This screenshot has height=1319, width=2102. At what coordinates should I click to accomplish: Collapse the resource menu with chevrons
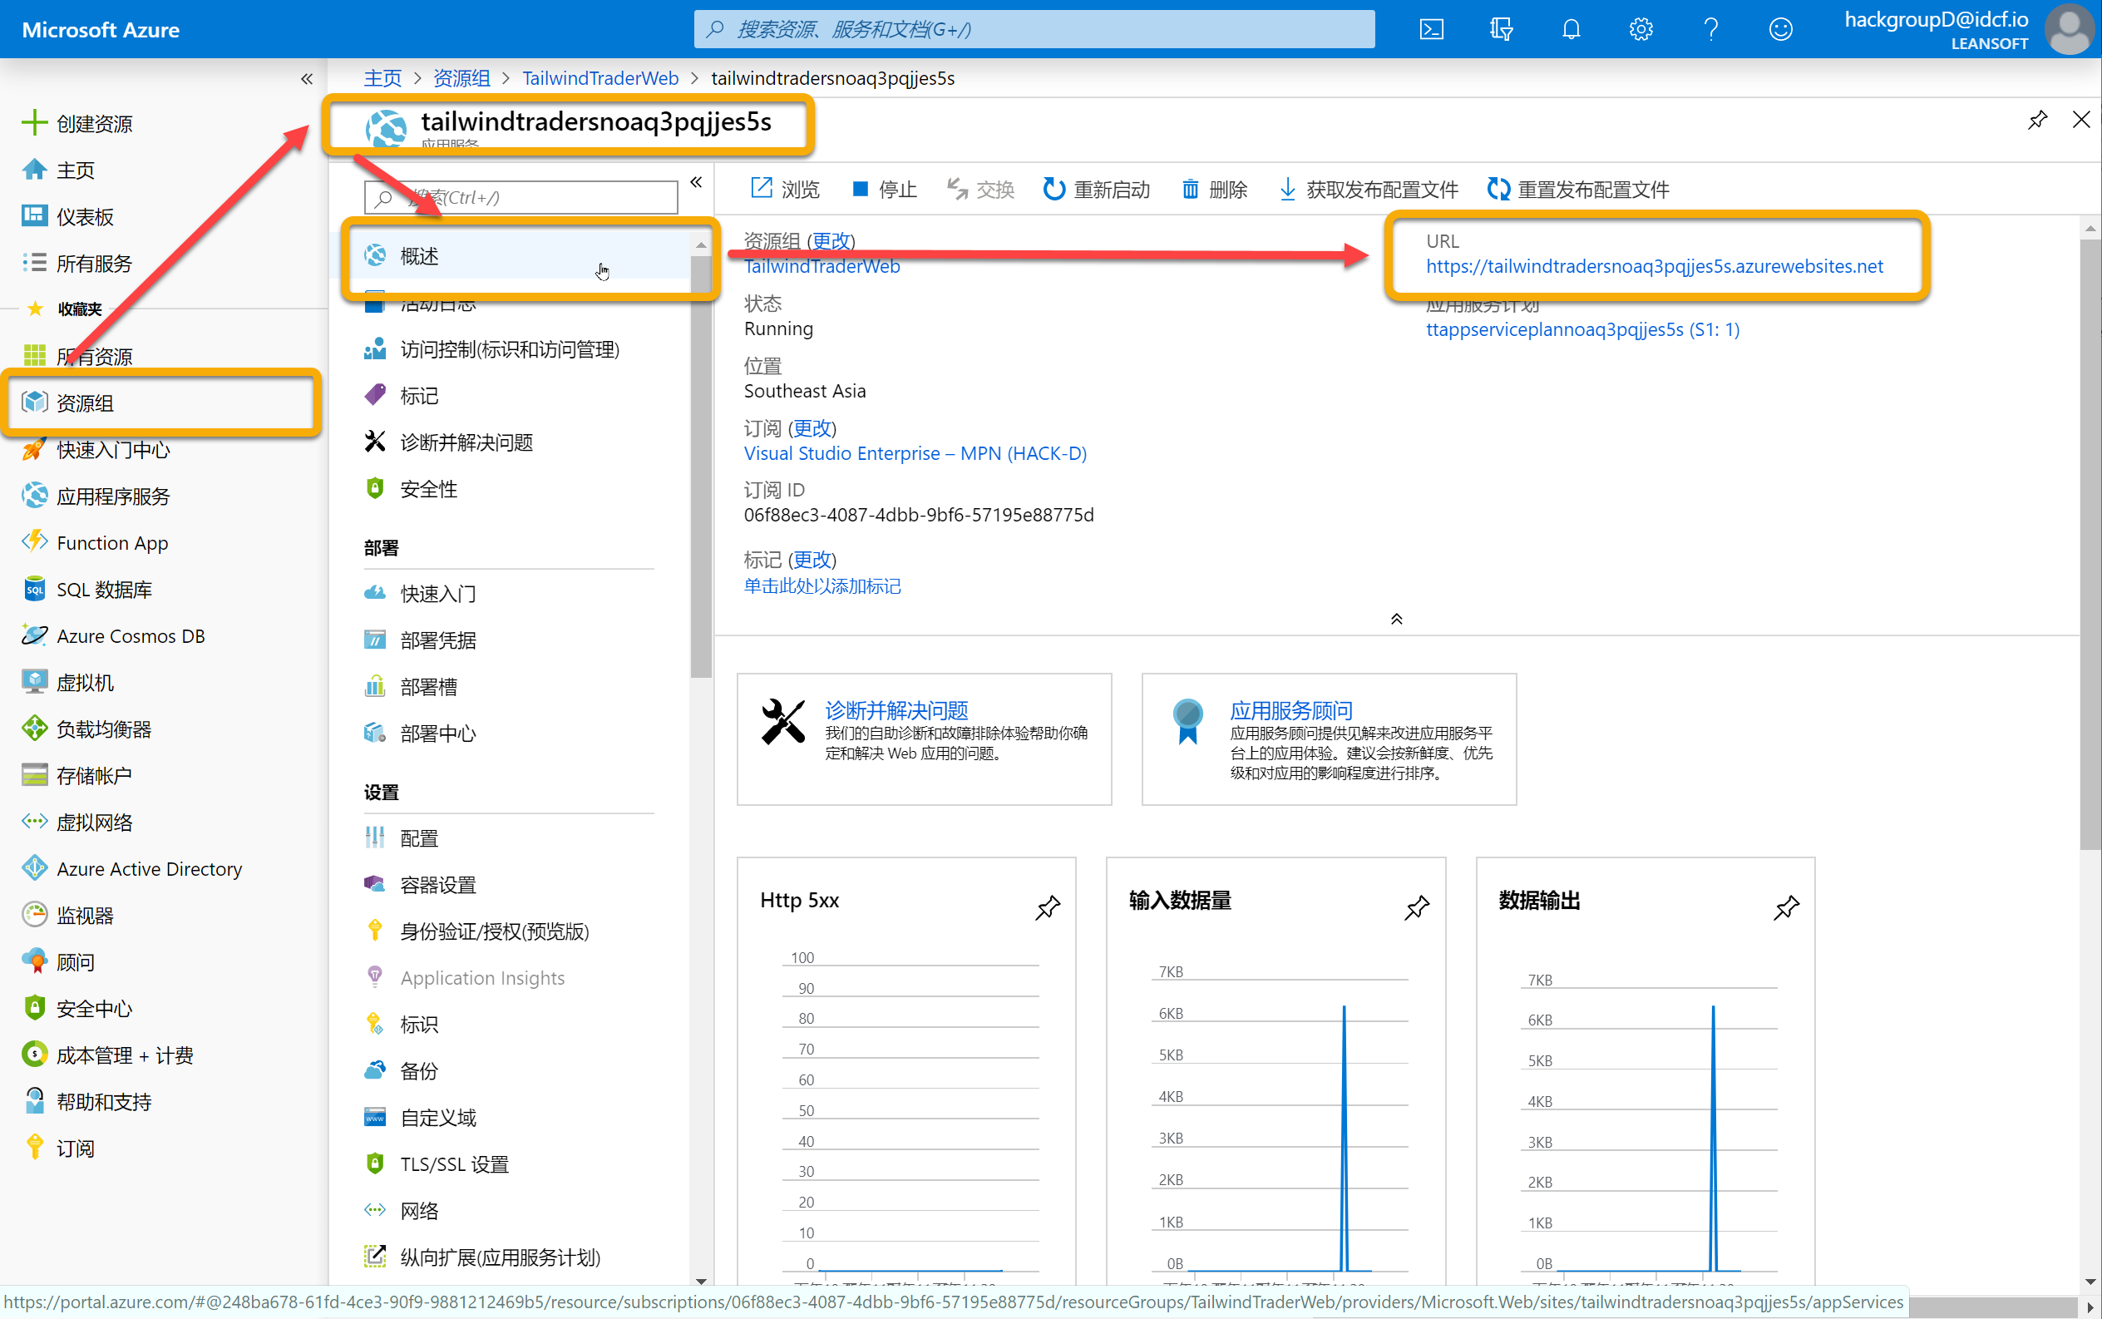tap(696, 182)
